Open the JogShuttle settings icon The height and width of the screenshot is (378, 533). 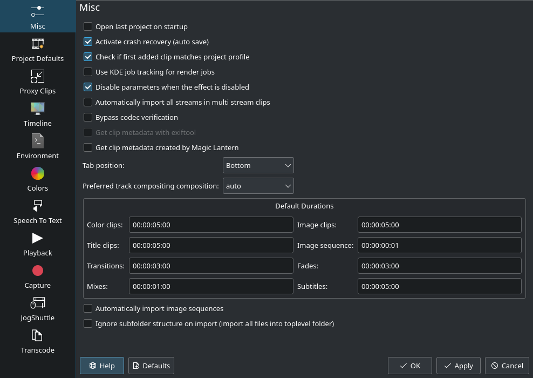(37, 303)
